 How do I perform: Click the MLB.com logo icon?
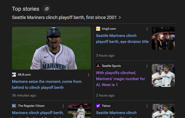14,75
